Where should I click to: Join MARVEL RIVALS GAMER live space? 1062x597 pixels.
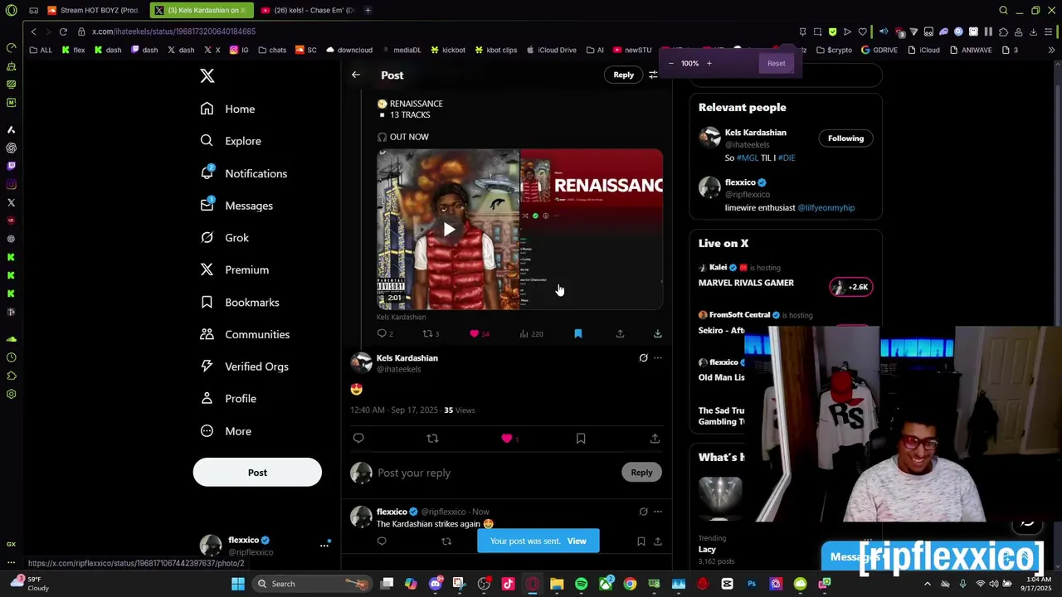coord(850,287)
